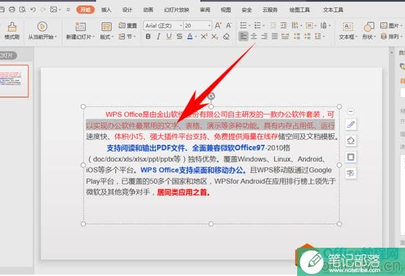This screenshot has width=405, height=276.
Task: Open the Drawing Tools (绘图工具) tab
Action: pyautogui.click(x=300, y=10)
